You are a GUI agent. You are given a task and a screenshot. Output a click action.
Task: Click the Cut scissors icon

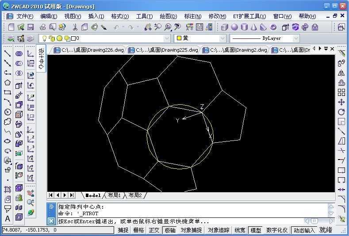75,27
